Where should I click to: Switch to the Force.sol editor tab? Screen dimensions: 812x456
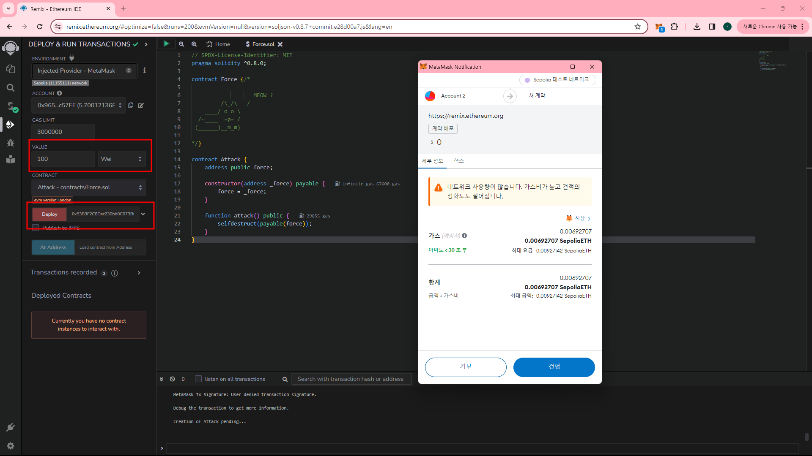point(263,44)
